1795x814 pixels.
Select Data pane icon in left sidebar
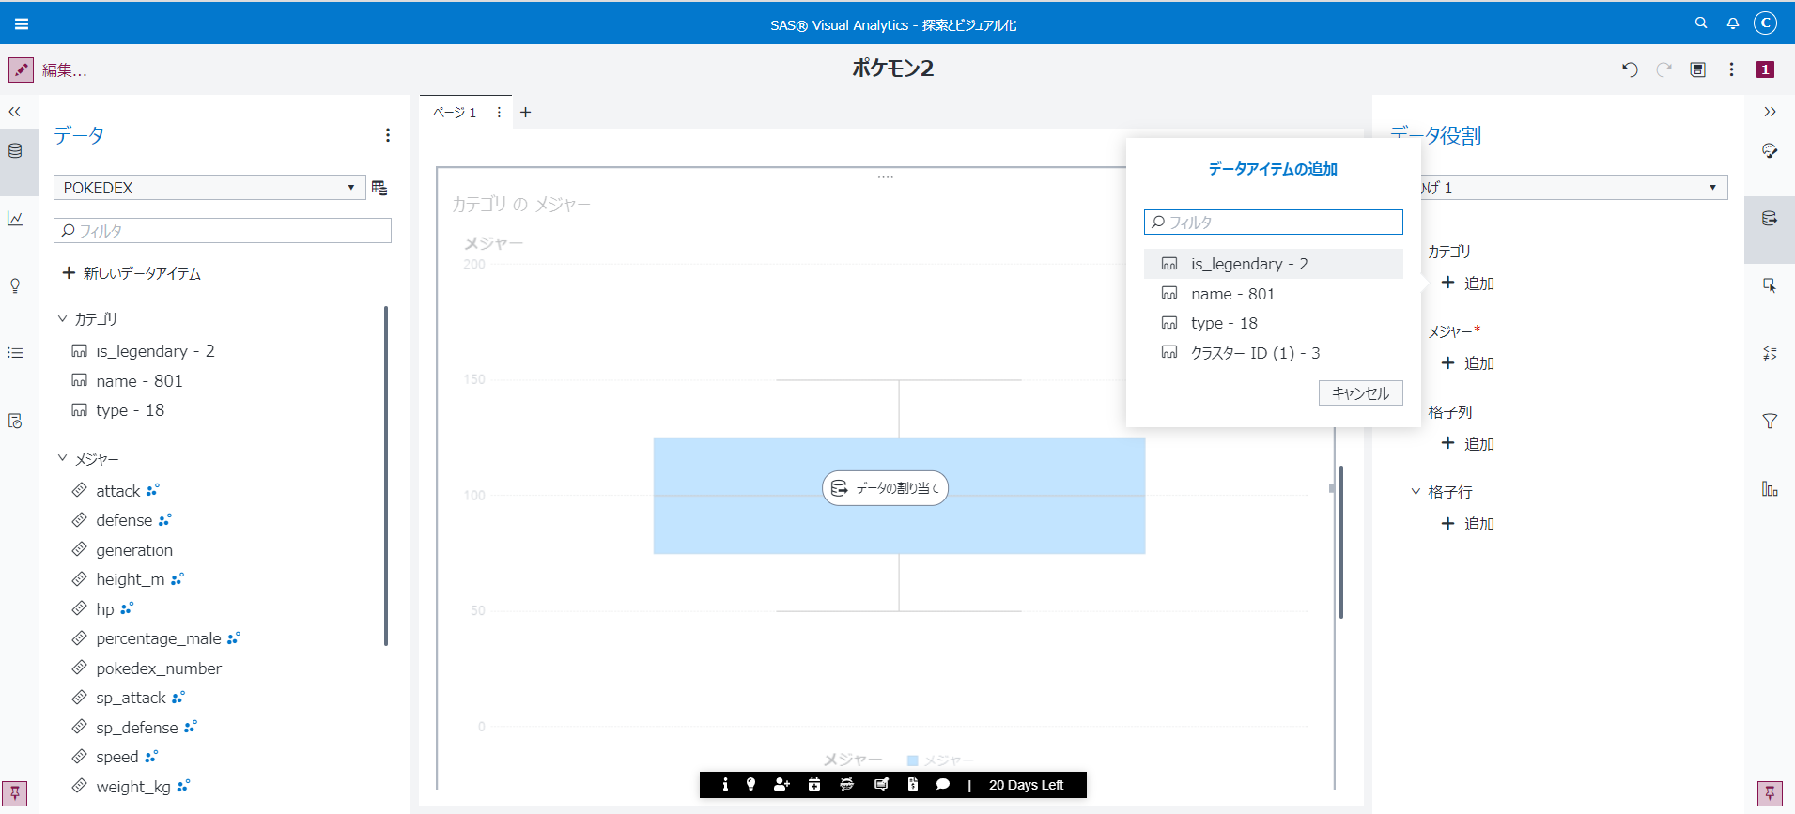tap(16, 151)
